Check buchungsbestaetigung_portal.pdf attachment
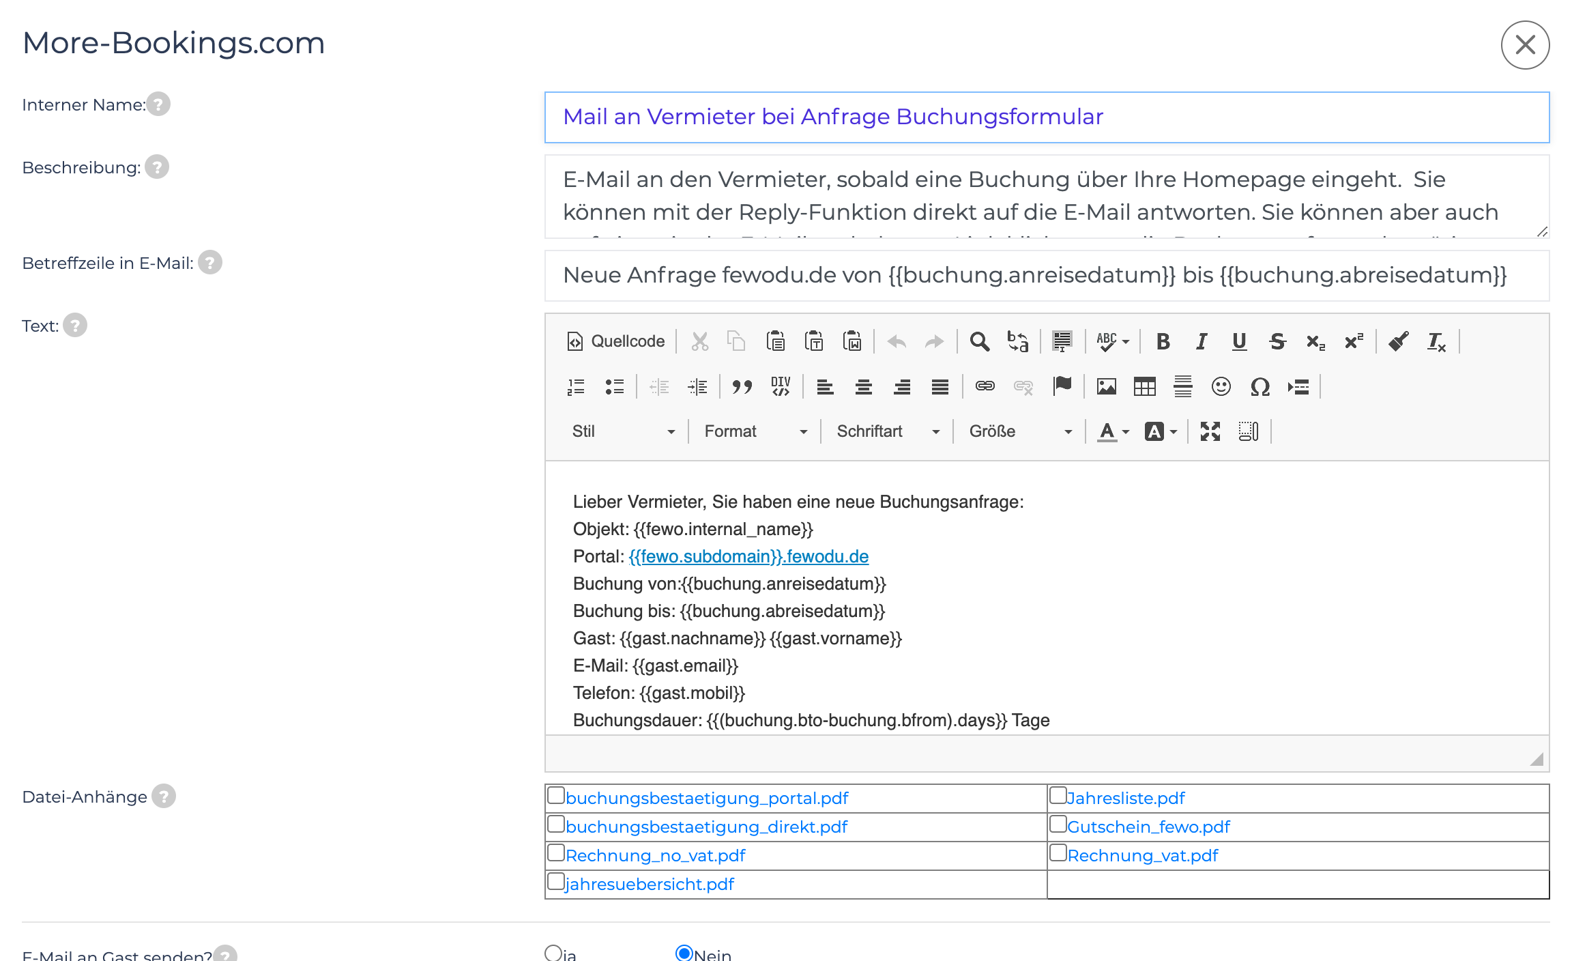The image size is (1572, 961). 556,795
